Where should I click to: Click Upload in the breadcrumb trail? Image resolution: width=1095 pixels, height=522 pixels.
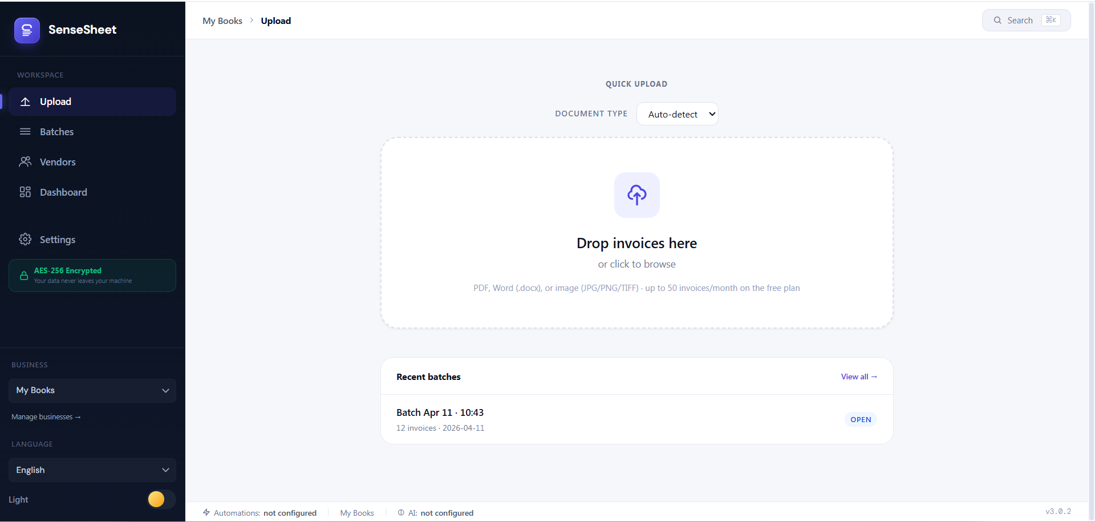point(275,21)
